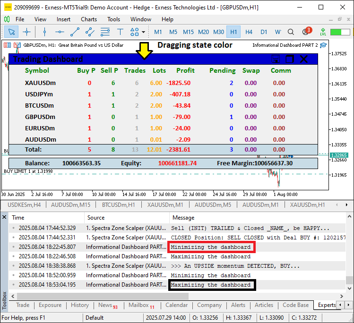
Task: Open the Insert menu
Action: pyautogui.click(x=63, y=19)
